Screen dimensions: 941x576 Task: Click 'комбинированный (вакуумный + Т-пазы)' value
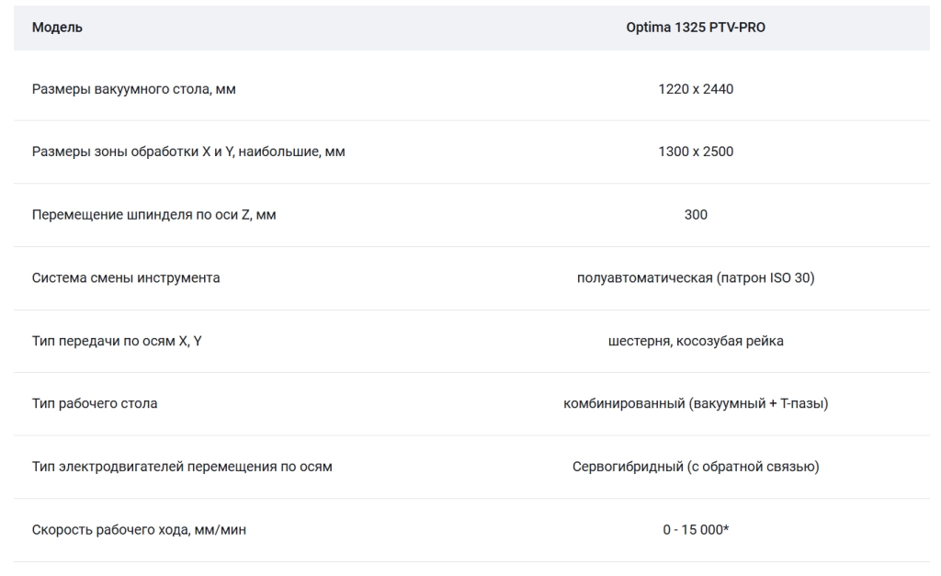click(x=696, y=403)
